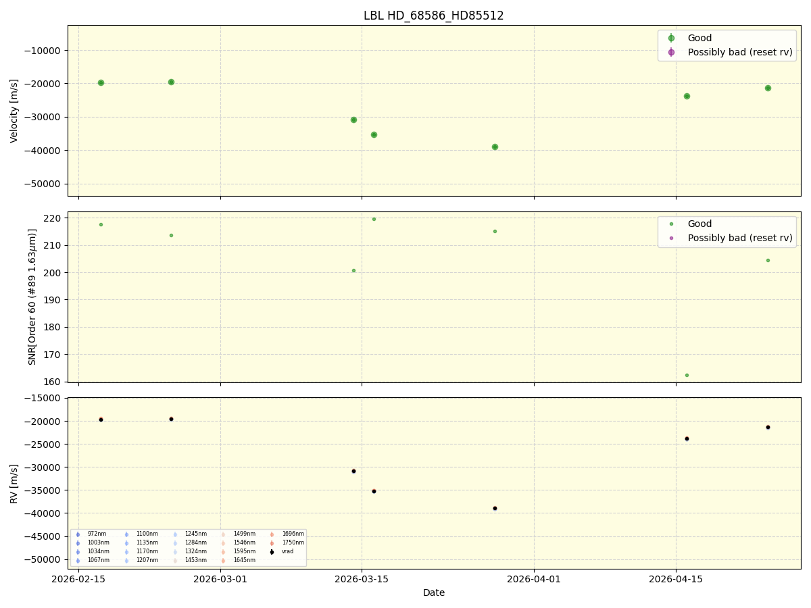Click the 972nm legend marker

coord(78,534)
